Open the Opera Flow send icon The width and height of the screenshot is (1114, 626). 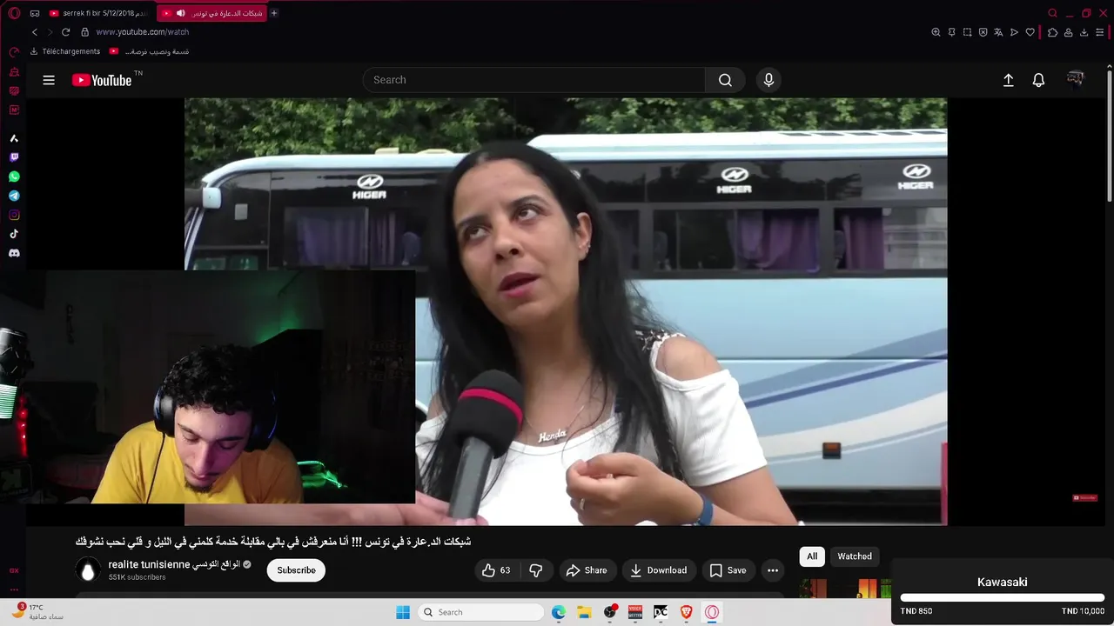(1014, 32)
